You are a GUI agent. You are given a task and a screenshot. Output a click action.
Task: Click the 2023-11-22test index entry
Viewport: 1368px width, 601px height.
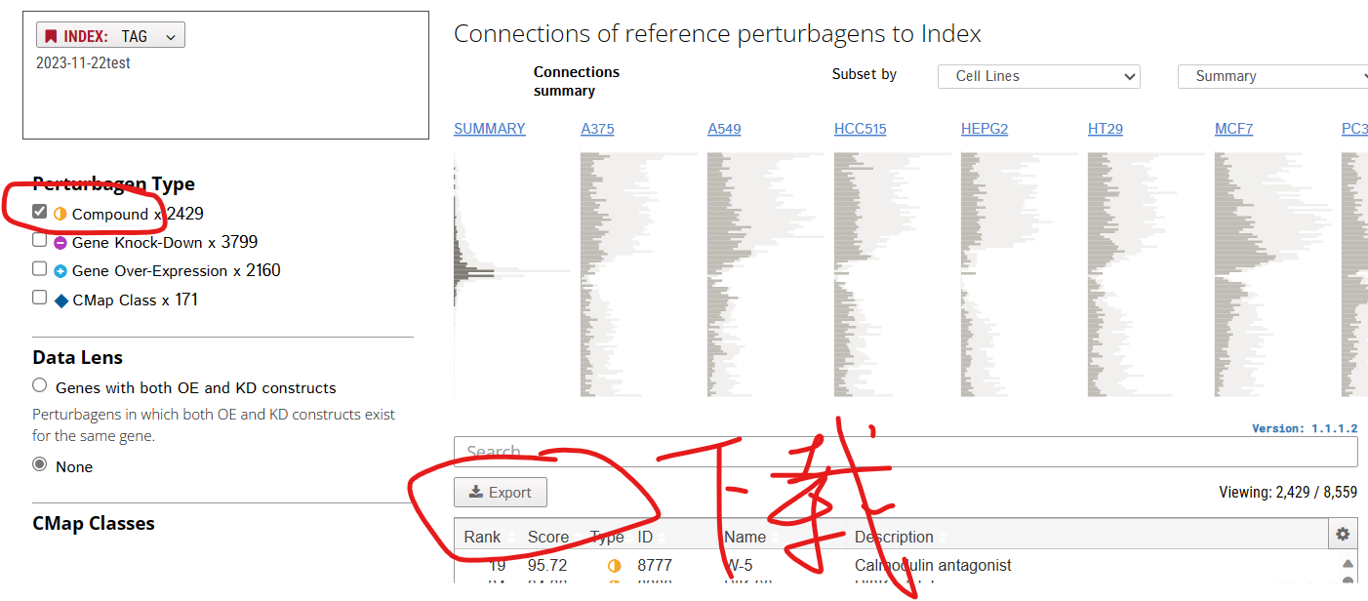(x=83, y=63)
